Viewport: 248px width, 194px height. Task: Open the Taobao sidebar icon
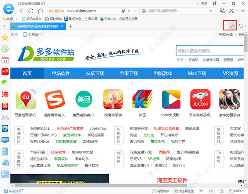point(5,94)
